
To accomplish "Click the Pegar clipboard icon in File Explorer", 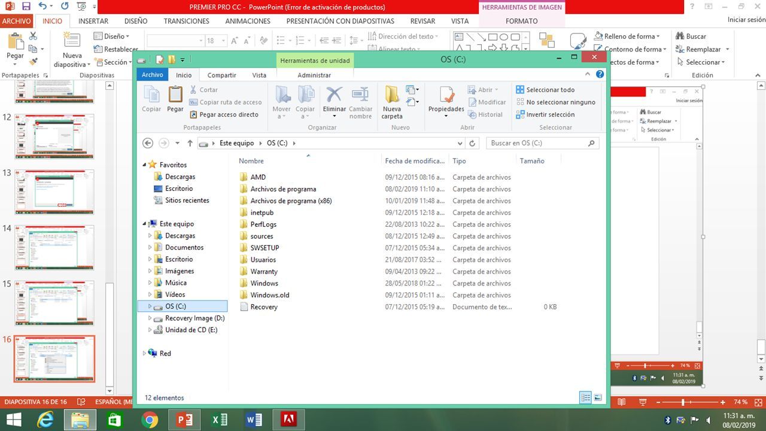I will pyautogui.click(x=175, y=95).
